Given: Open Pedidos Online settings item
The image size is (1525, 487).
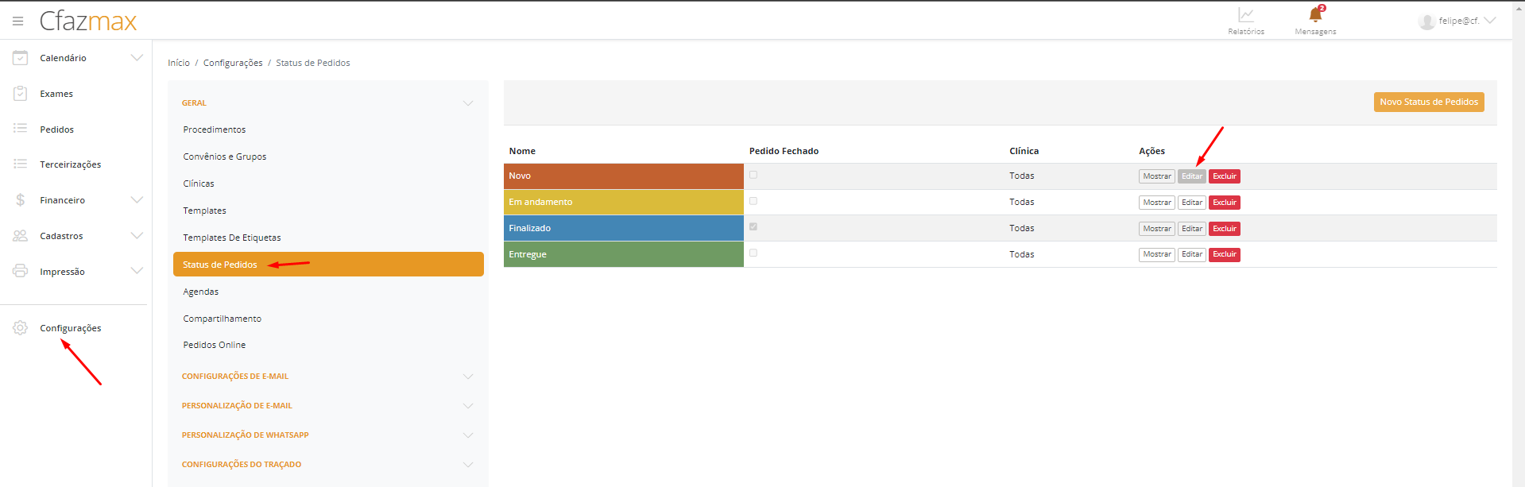Looking at the screenshot, I should point(215,345).
